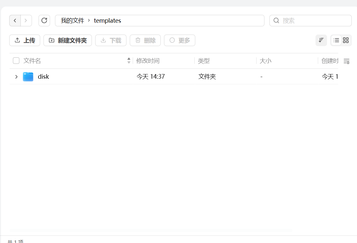Open 我的文件 in the breadcrumb path
The image size is (357, 243).
[72, 21]
